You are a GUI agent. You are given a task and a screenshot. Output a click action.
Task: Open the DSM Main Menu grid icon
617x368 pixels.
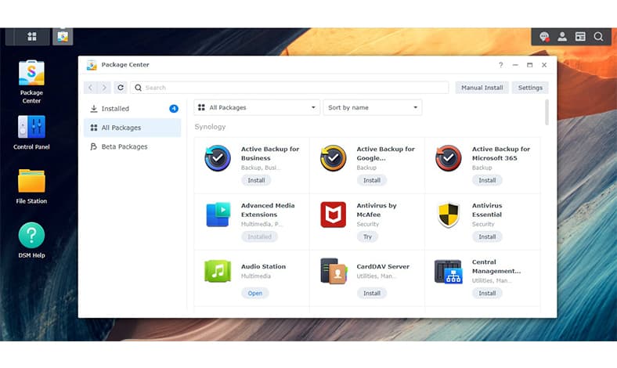[32, 37]
